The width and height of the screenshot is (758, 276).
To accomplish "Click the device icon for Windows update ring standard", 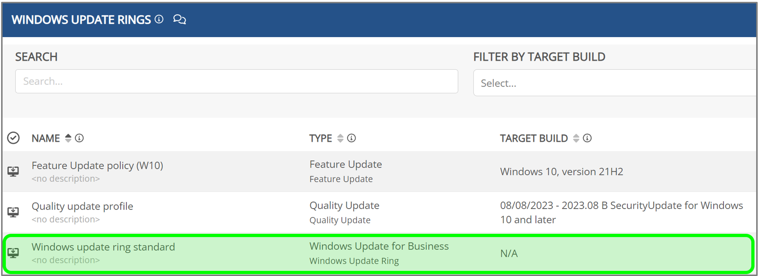I will coord(13,253).
